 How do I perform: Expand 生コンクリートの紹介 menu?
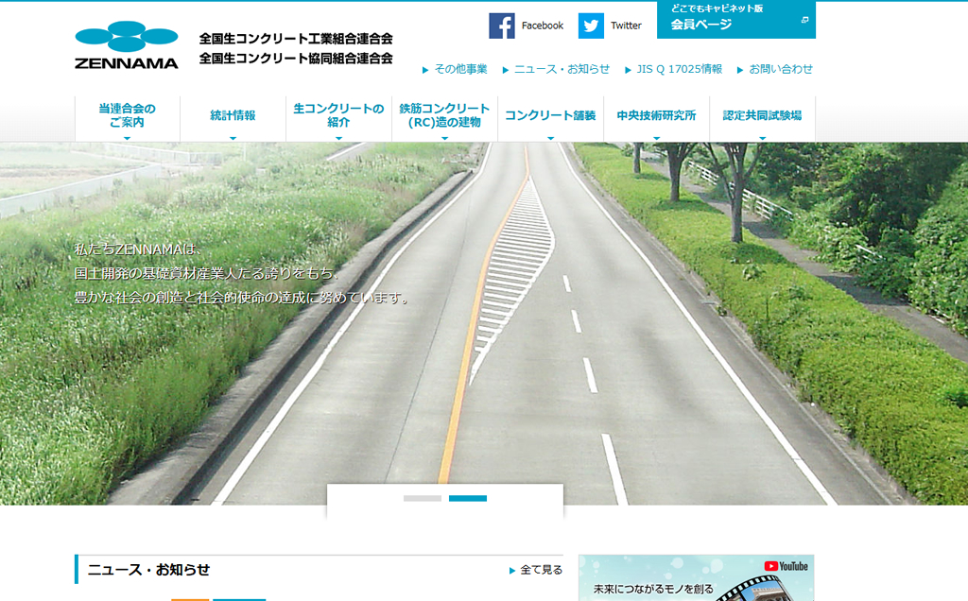pyautogui.click(x=338, y=116)
